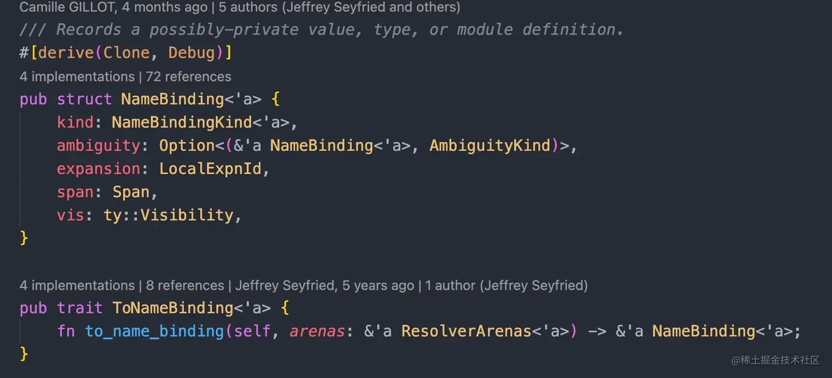Viewport: 832px width, 378px height.
Task: Click the 'ToNameBinding' trait name
Action: (173, 308)
